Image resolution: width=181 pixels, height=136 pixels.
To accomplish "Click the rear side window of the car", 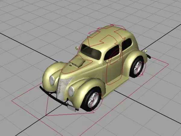I will point(127,44).
